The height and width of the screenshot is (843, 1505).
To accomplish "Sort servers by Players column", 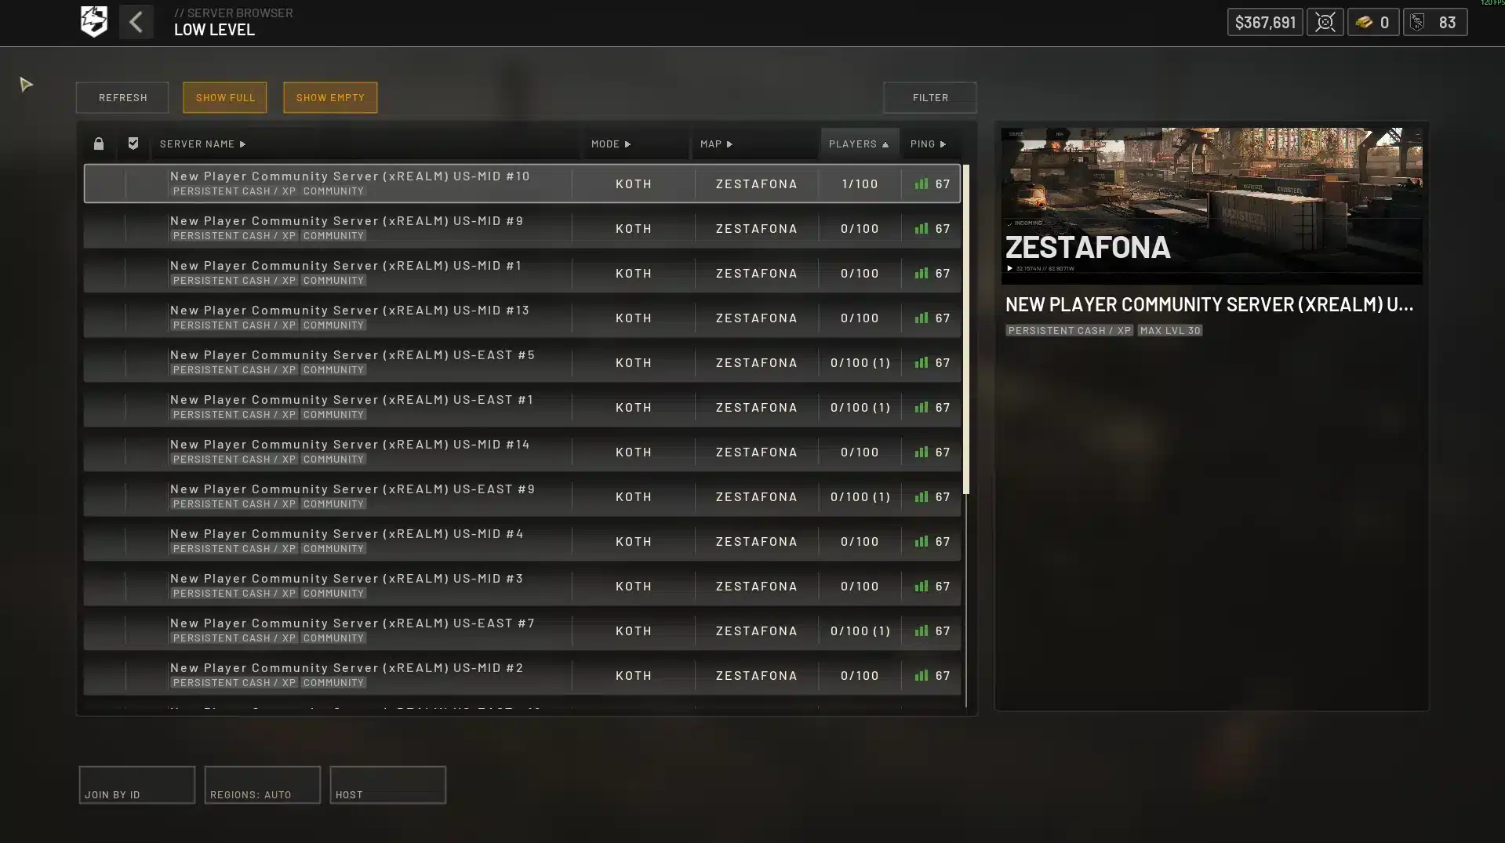I will [x=859, y=144].
